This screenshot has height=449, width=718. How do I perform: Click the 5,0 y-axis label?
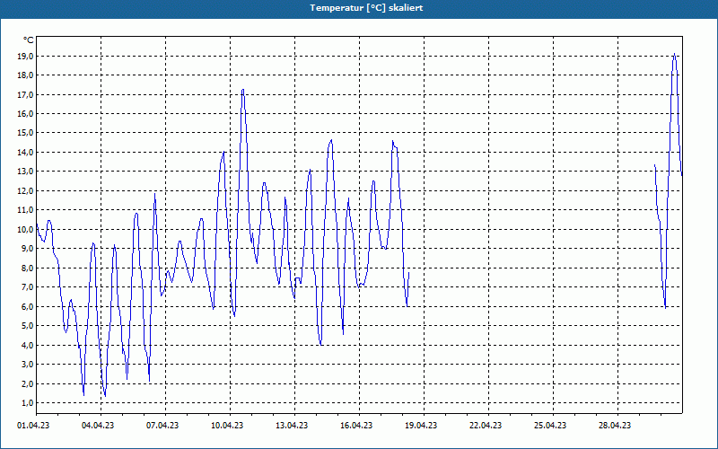click(x=27, y=326)
